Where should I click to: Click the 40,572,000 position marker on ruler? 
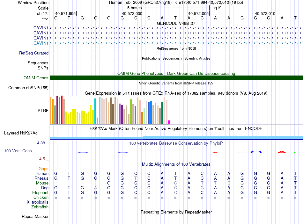[132, 13]
